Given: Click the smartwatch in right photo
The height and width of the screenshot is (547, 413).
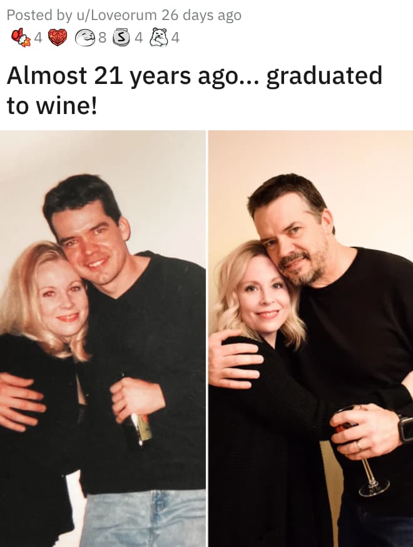Looking at the screenshot, I should coord(405,428).
